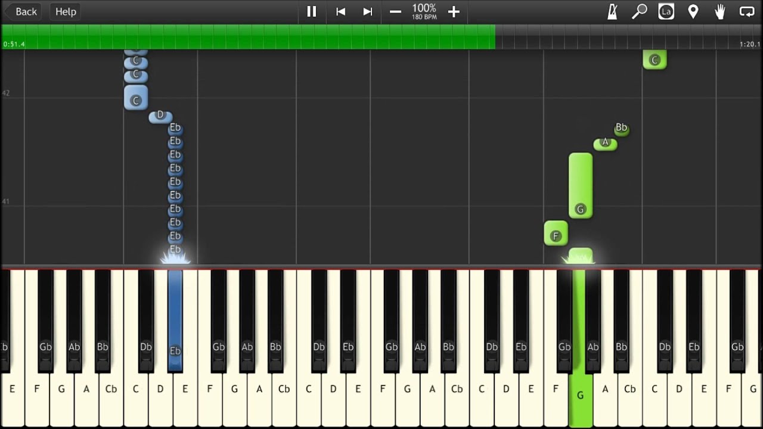This screenshot has width=763, height=429.
Task: Select the green falling C note
Action: [655, 60]
